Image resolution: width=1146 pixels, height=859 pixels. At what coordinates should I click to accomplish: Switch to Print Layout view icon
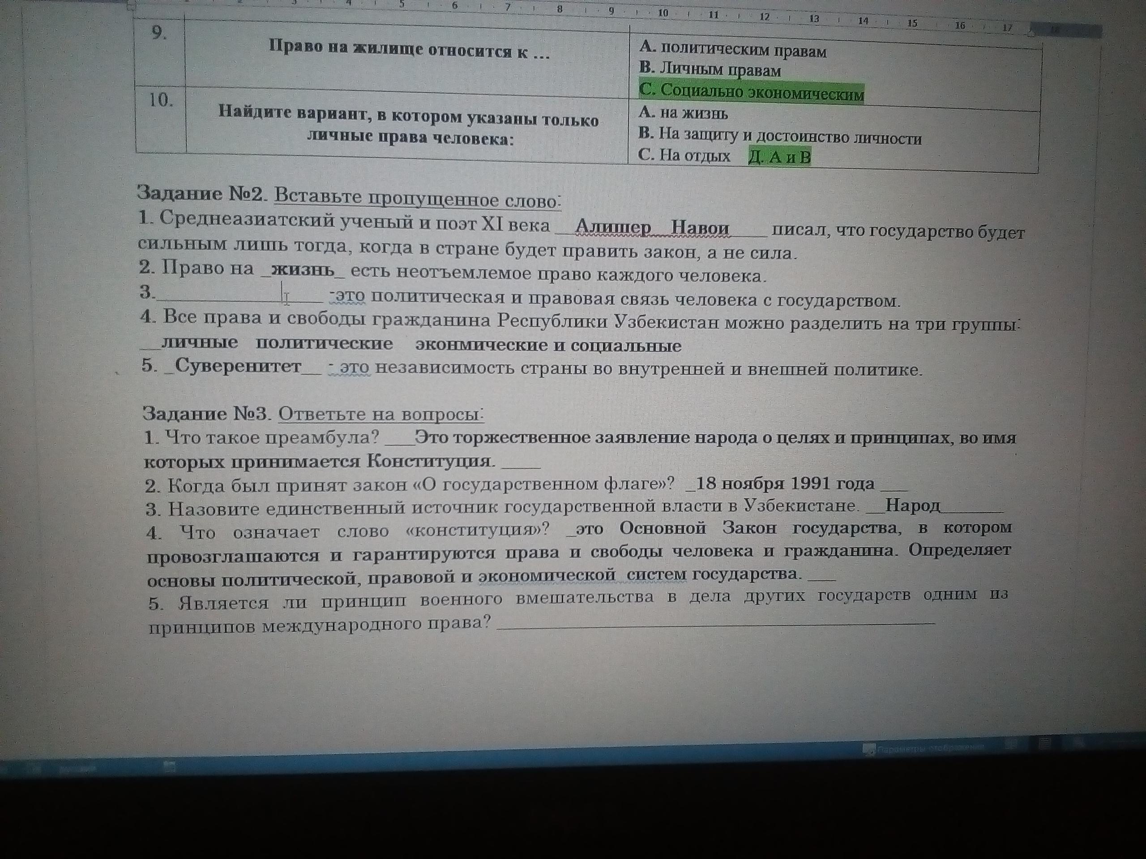(x=1044, y=744)
